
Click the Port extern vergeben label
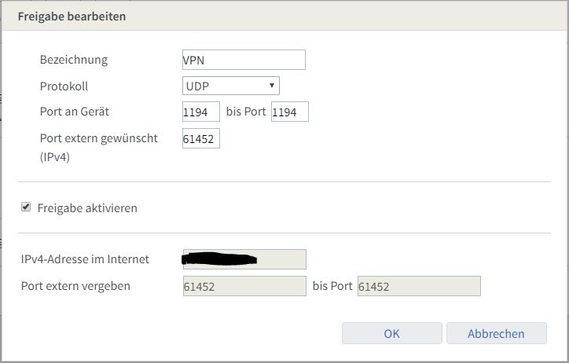pos(75,286)
